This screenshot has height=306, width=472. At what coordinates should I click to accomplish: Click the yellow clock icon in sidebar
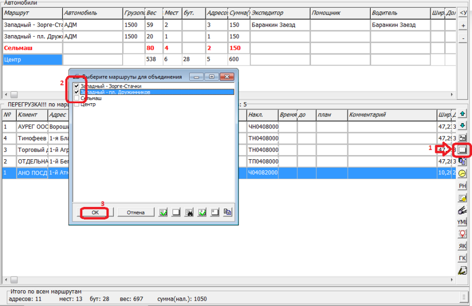(463, 173)
